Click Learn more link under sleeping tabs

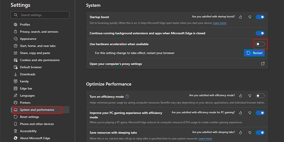click(x=205, y=139)
